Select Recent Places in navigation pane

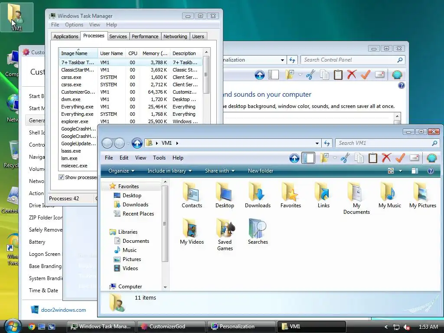coord(138,213)
